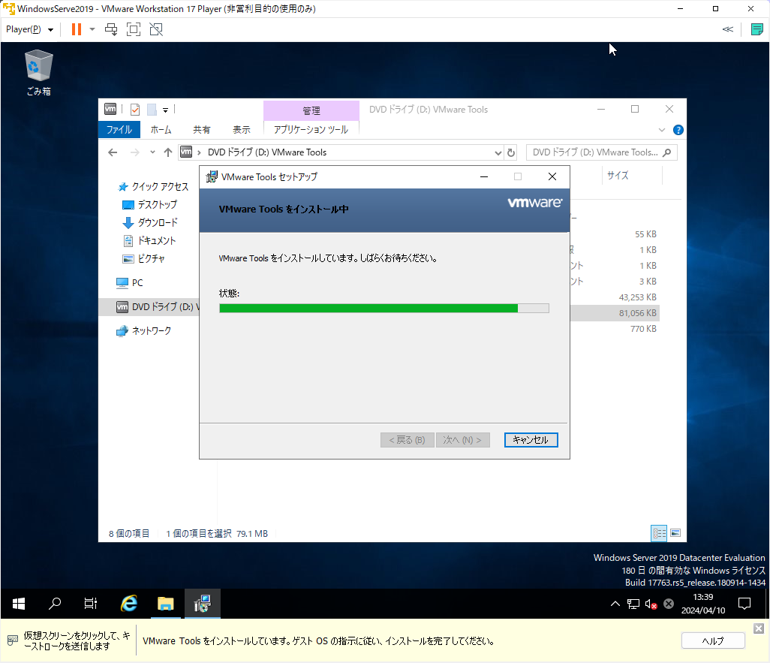
Task: Select the file row sized 770 KB
Action: (x=615, y=329)
